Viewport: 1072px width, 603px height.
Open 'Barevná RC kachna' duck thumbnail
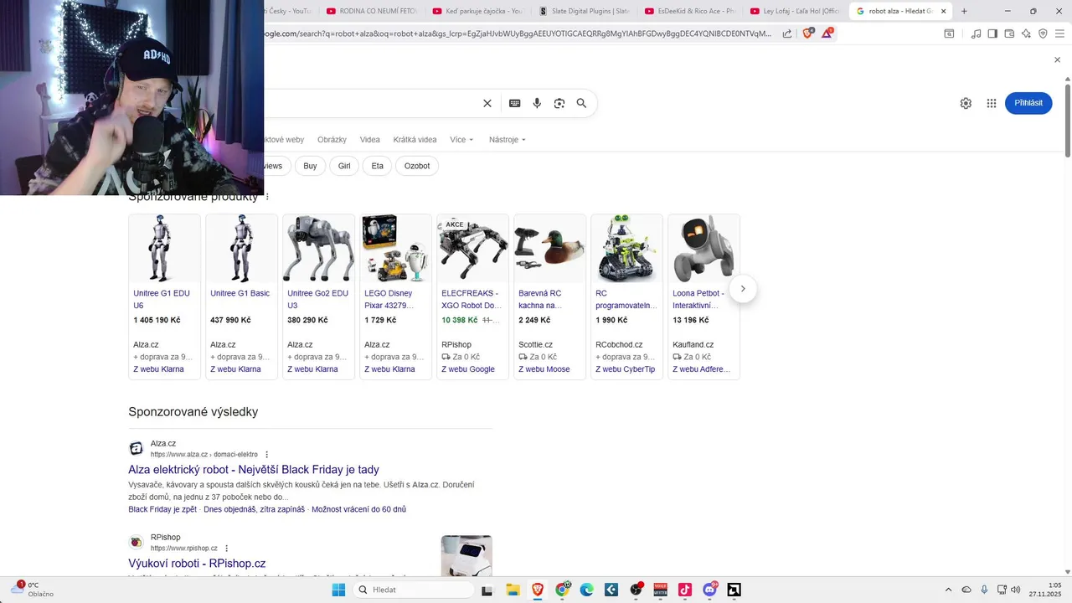[549, 249]
